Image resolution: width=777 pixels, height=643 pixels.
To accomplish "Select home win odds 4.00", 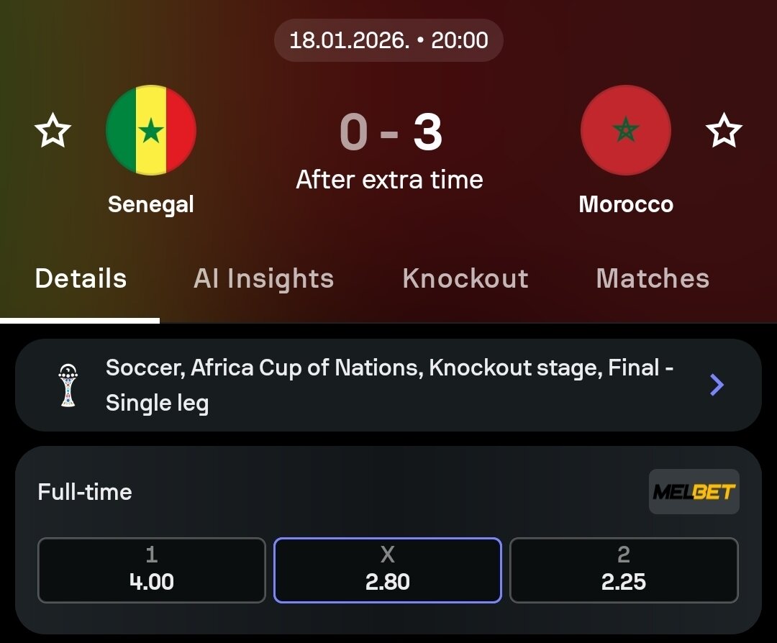I will (152, 570).
